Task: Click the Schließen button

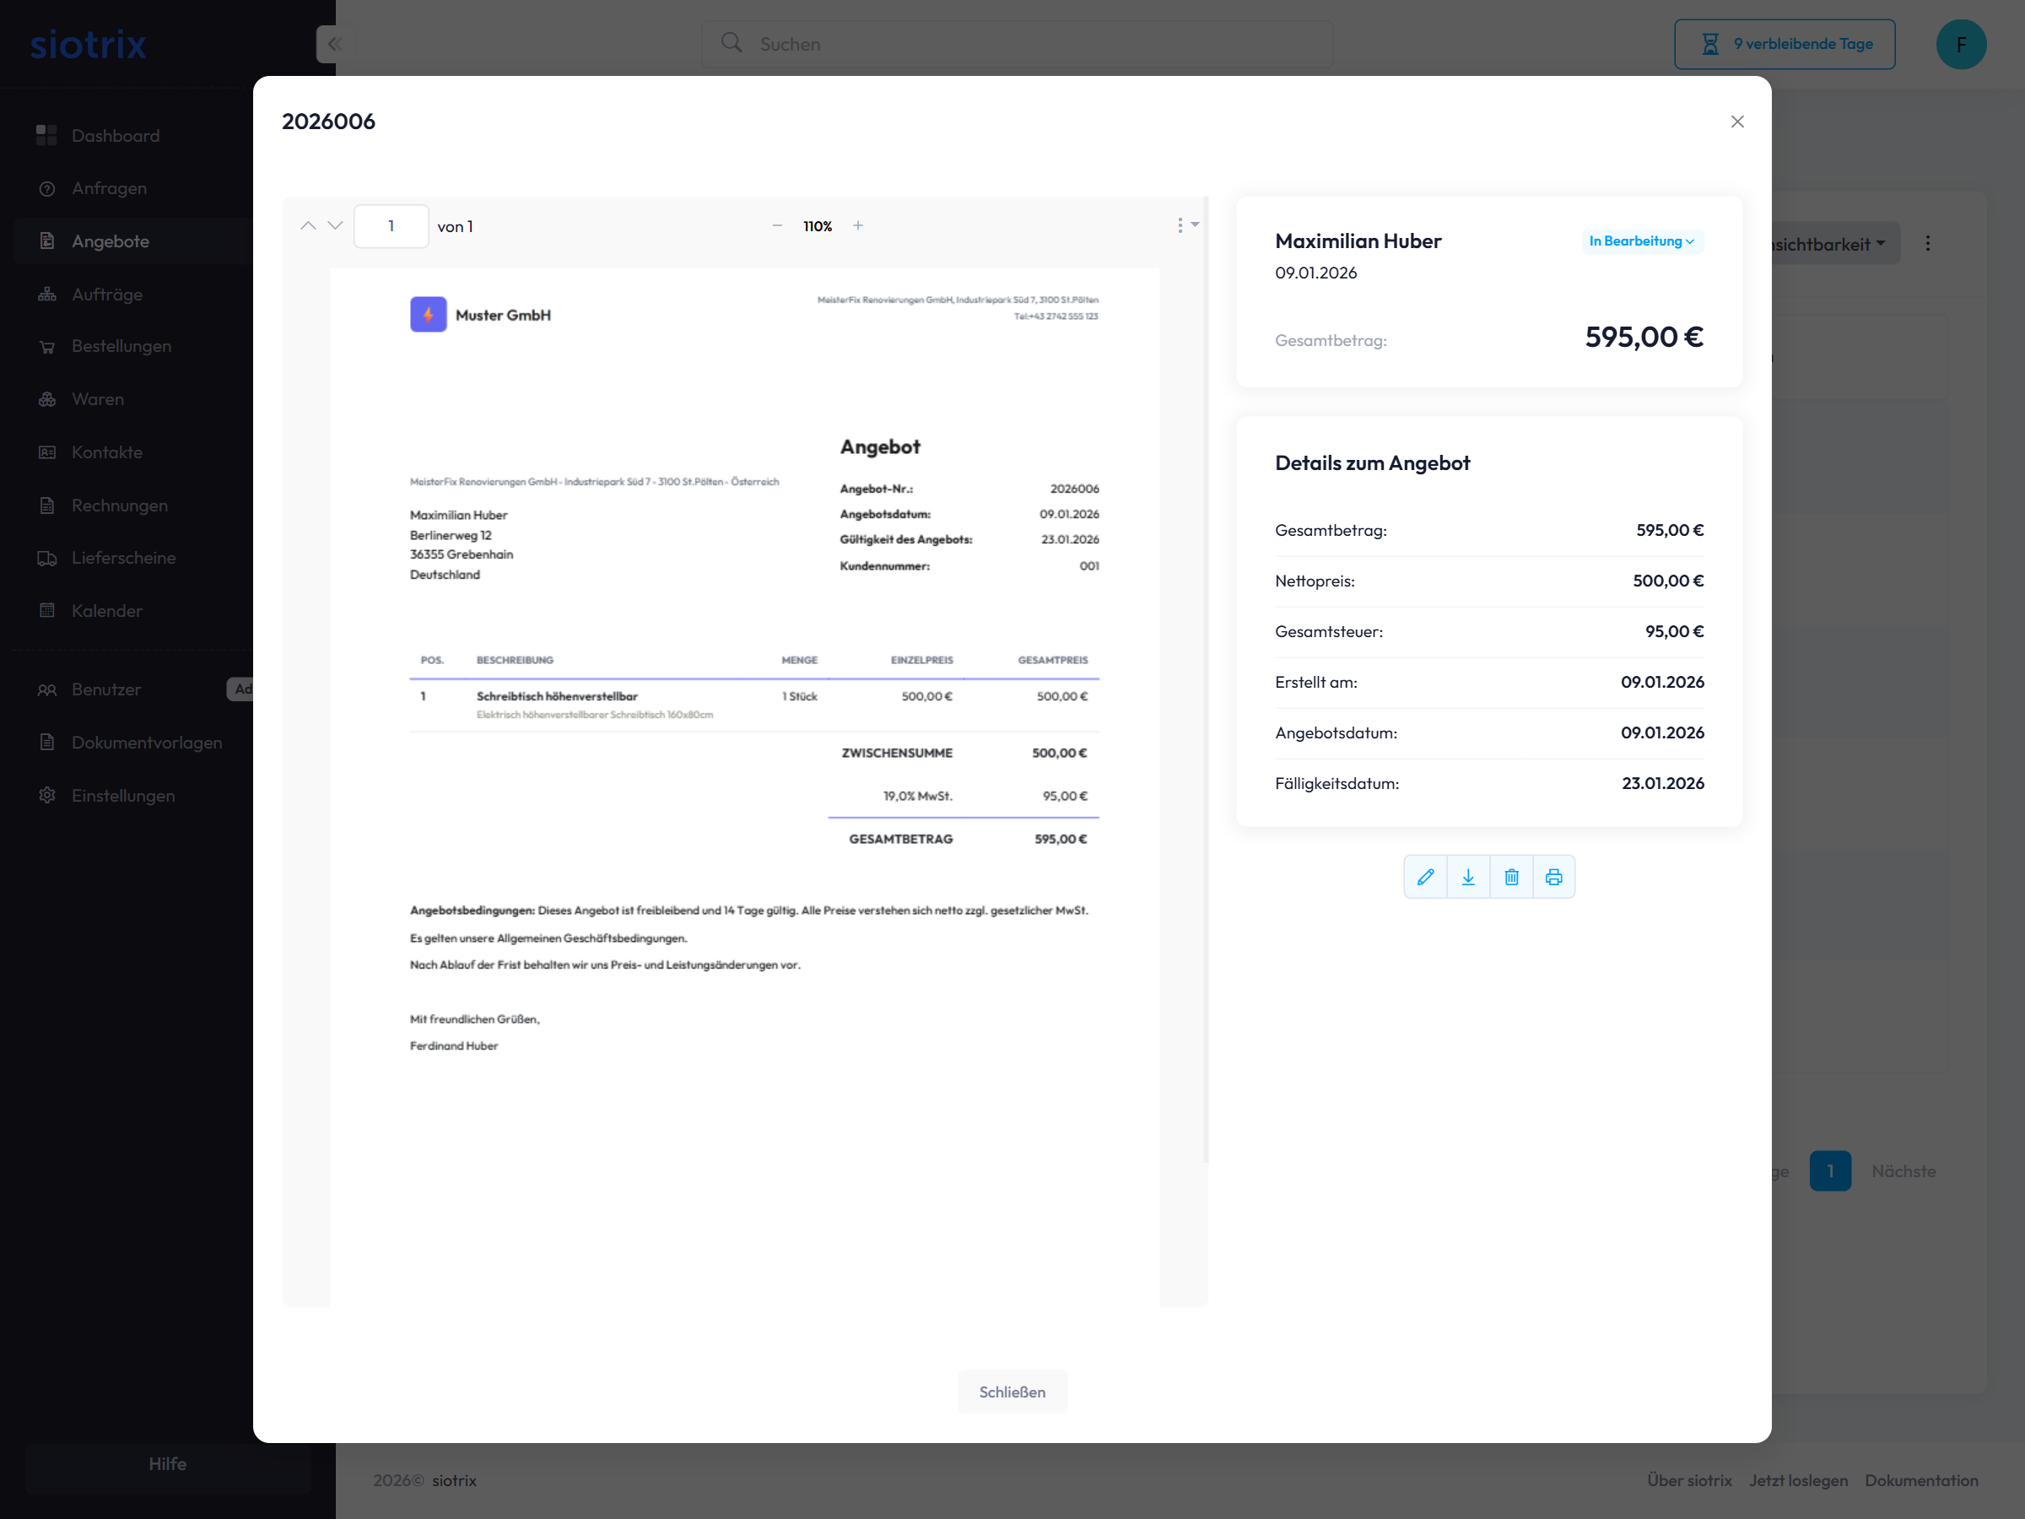Action: (x=1012, y=1392)
